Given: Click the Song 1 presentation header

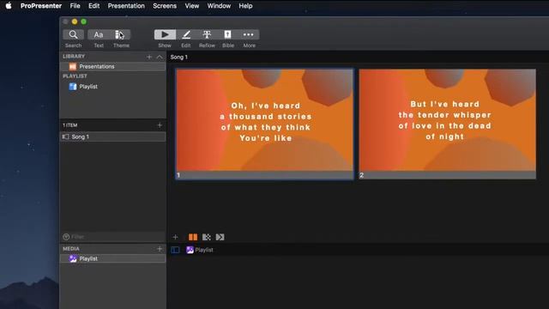Looking at the screenshot, I should coord(179,58).
